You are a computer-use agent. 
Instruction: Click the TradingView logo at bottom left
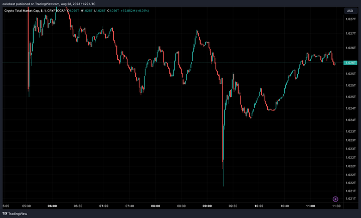(x=15, y=213)
